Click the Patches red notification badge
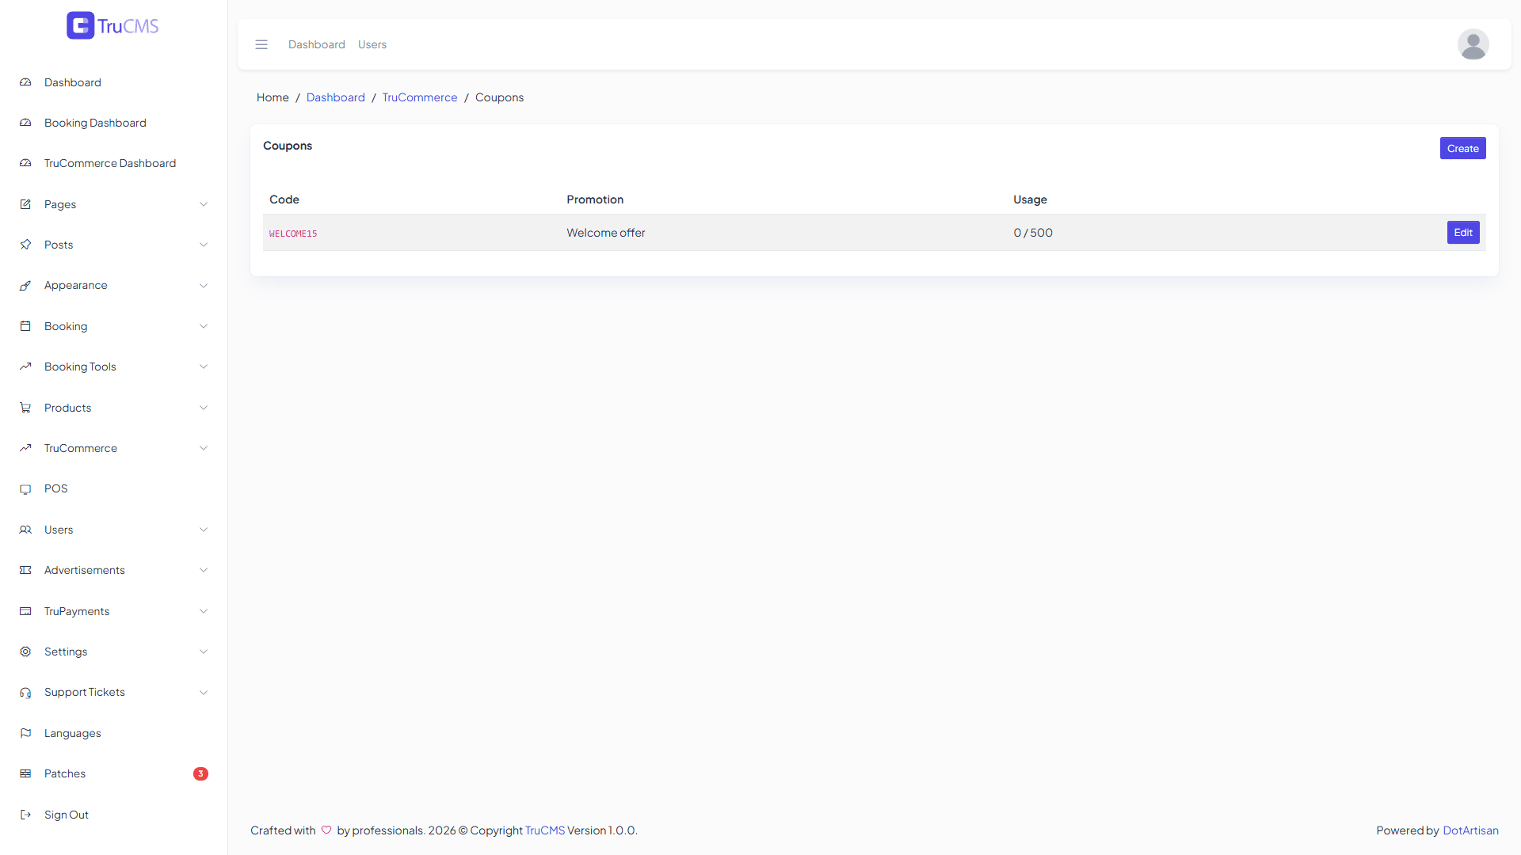Image resolution: width=1521 pixels, height=855 pixels. coord(200,773)
